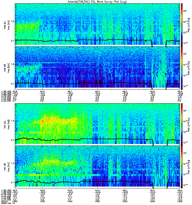The image size is (192, 205).
Task: Click the 0.1 frequency tick on THC B-perpendicular panel
Action: coord(13,140)
